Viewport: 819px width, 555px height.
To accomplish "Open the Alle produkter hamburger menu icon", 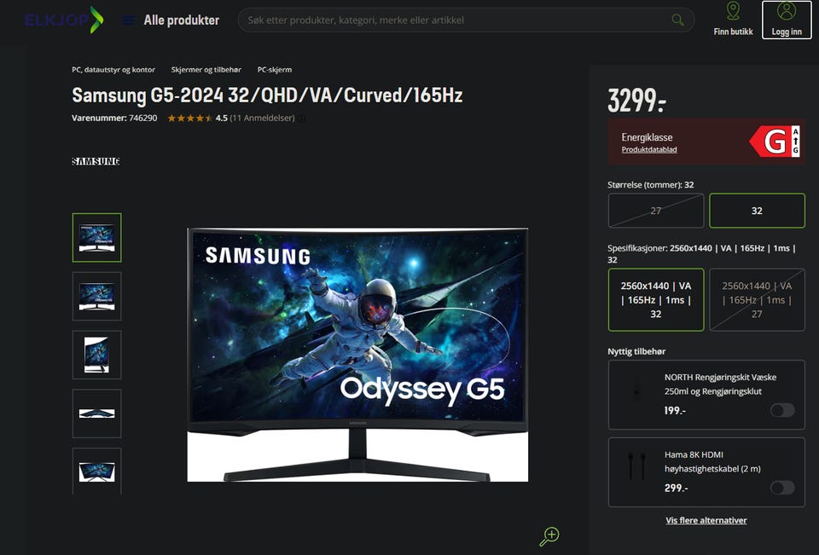I will [x=128, y=20].
